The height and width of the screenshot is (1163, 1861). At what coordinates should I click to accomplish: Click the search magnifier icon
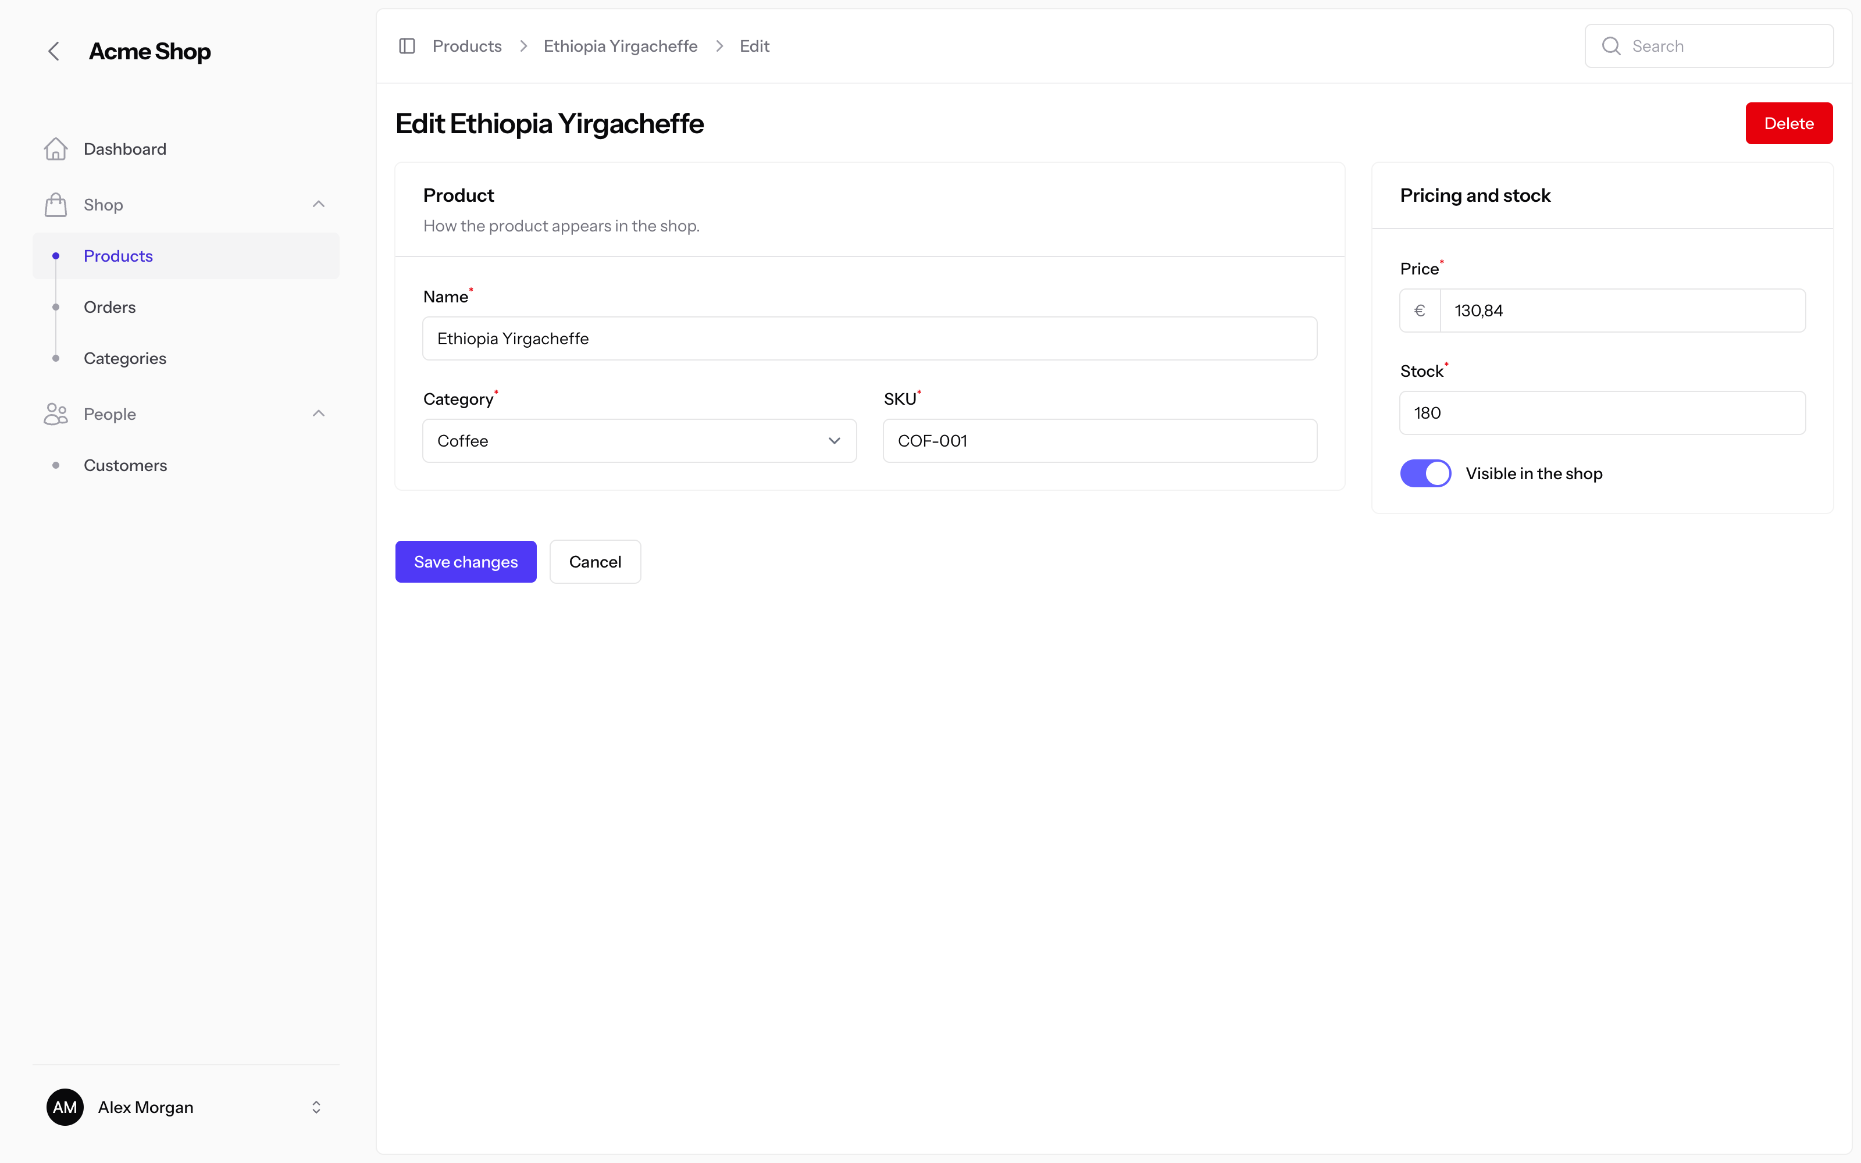point(1611,46)
